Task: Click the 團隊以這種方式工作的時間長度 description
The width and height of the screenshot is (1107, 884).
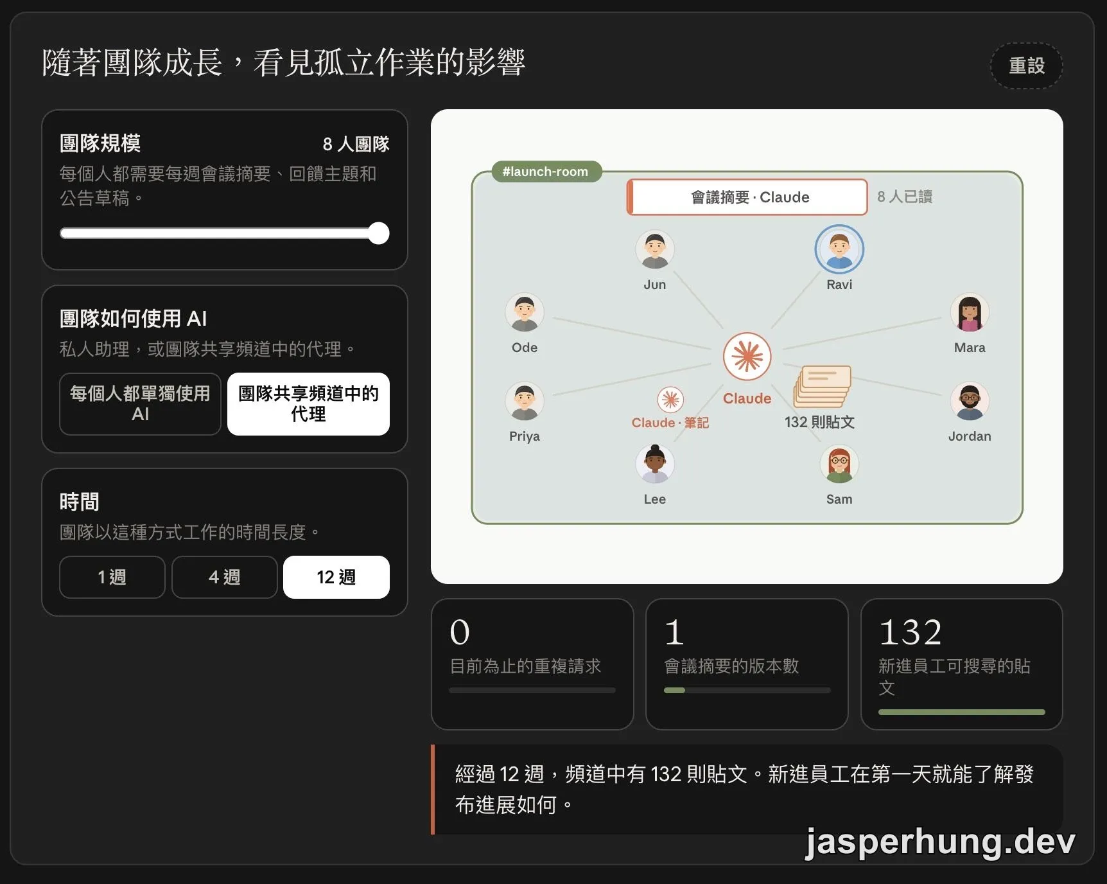Action: pos(189,532)
